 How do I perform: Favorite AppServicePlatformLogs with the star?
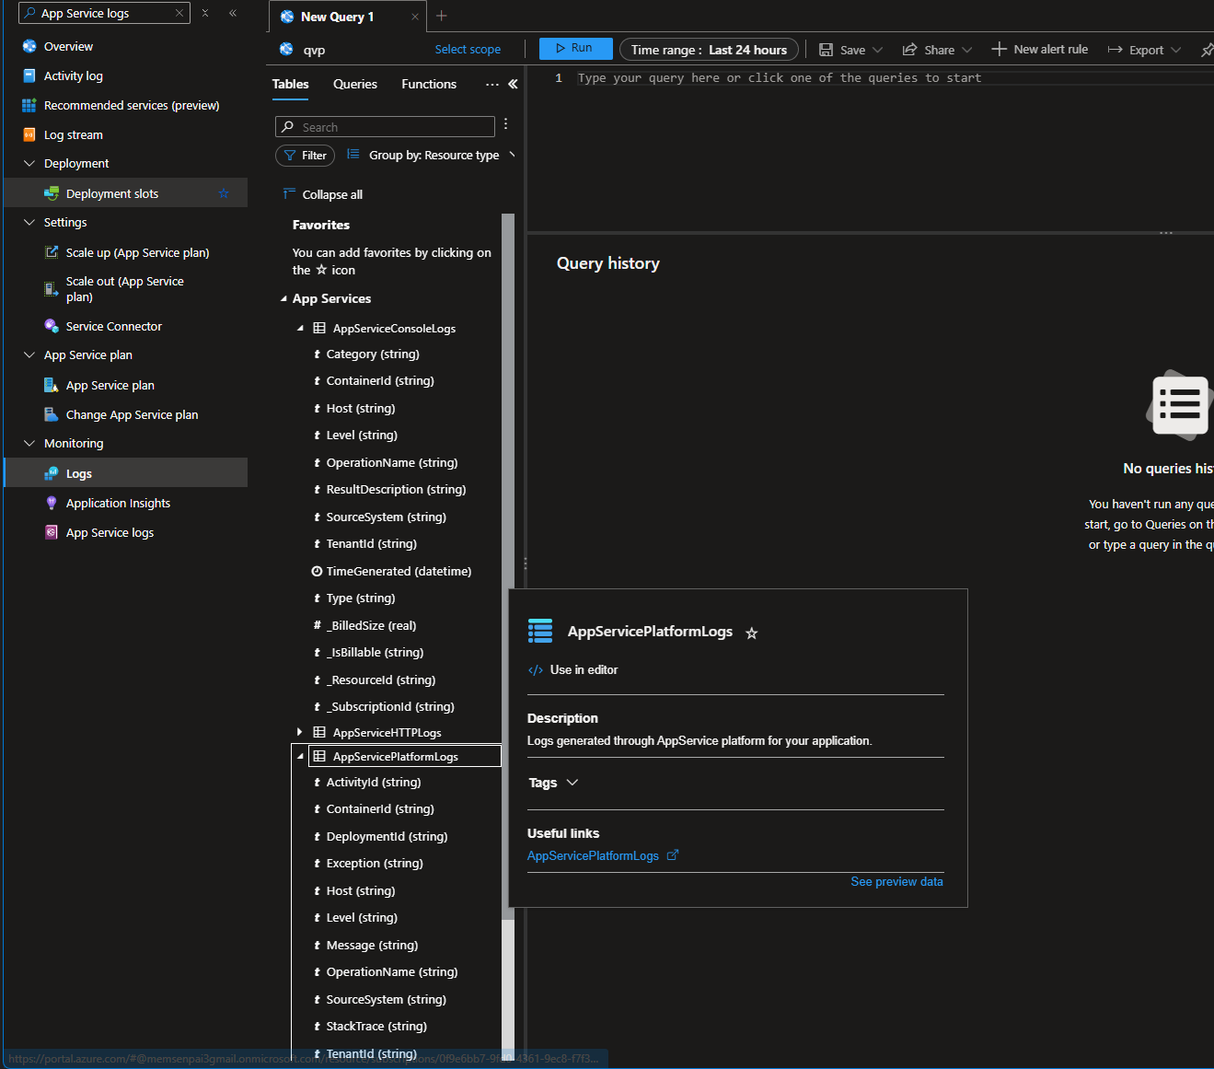752,633
